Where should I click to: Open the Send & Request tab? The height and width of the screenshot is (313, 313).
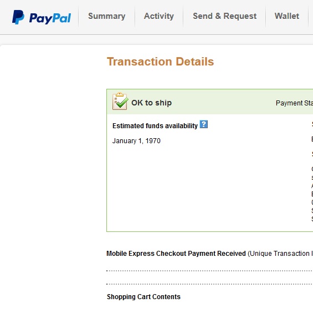click(224, 16)
